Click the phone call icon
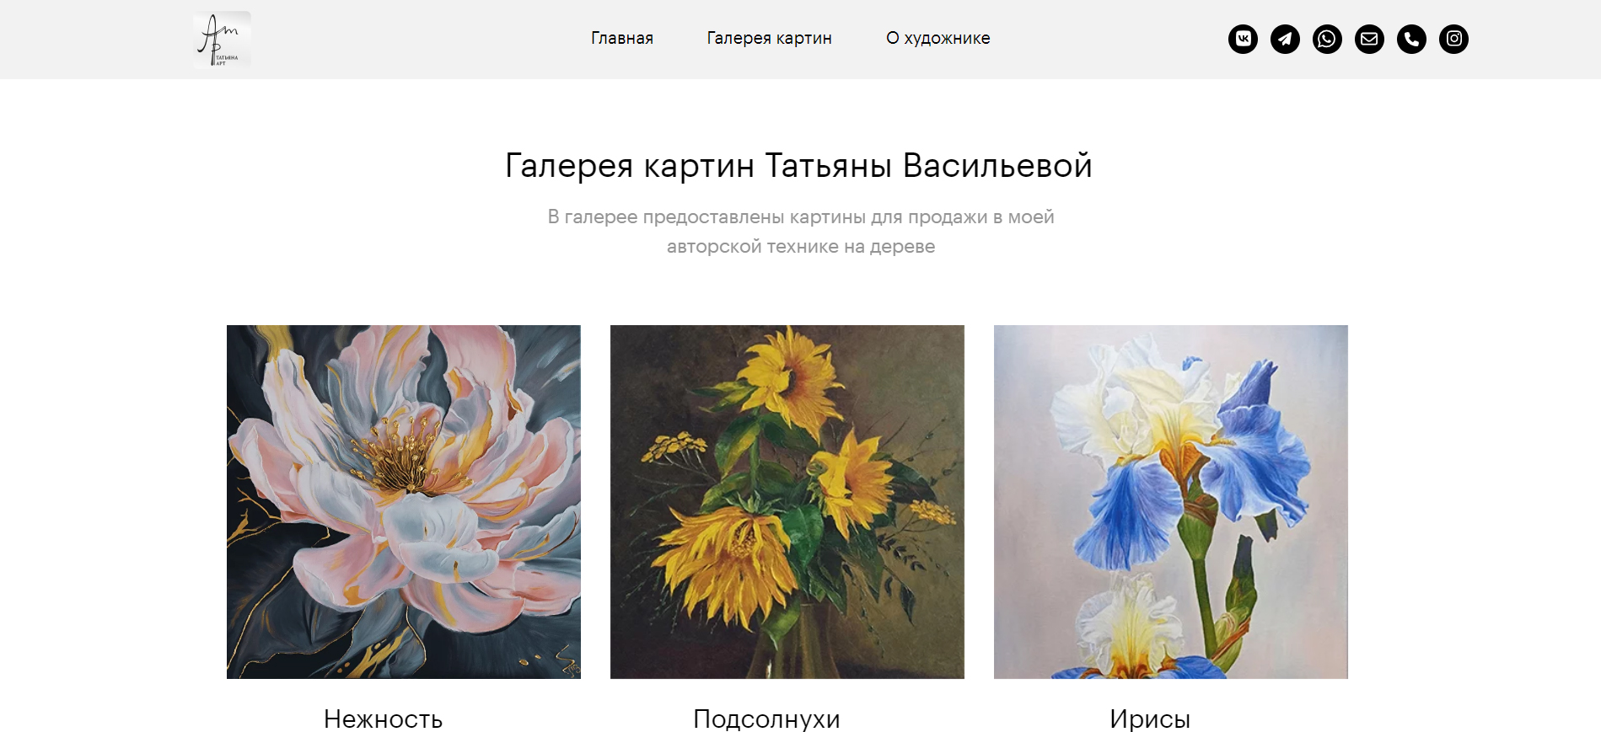This screenshot has width=1601, height=732. (x=1411, y=39)
